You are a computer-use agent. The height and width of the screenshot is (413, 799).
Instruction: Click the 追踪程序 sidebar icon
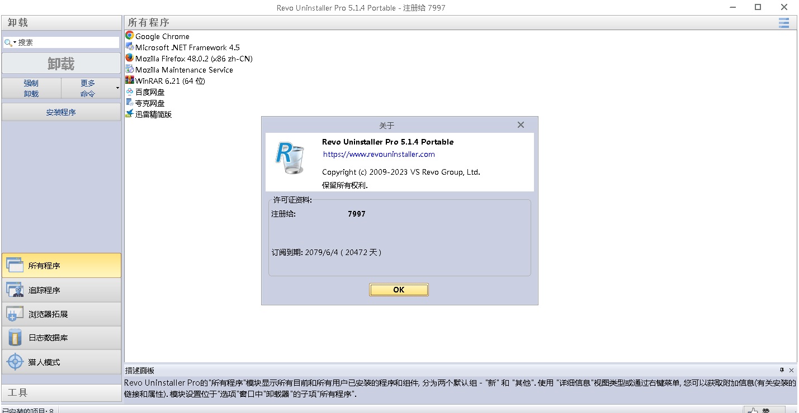[15, 290]
